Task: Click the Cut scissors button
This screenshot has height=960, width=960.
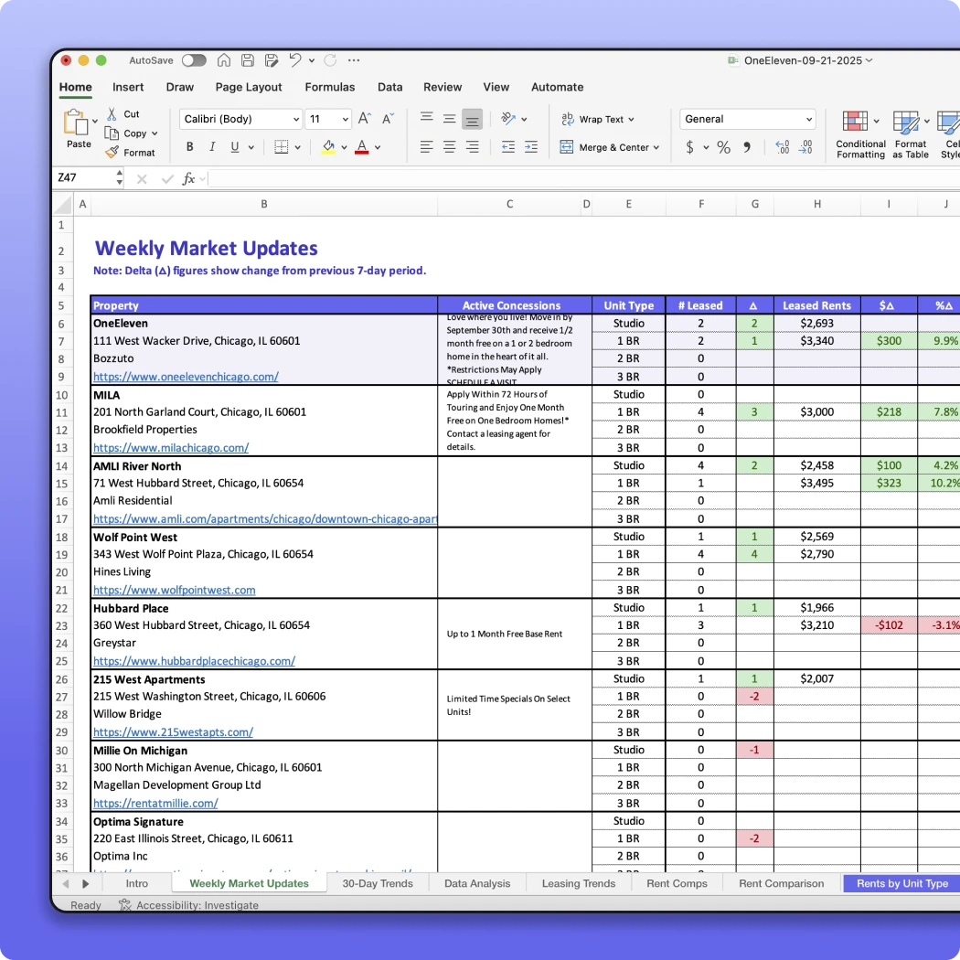Action: [123, 114]
